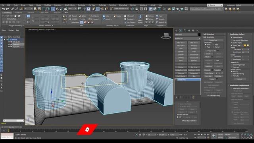Open the Display tab in command panel
This screenshot has width=254, height=143.
point(193,31)
